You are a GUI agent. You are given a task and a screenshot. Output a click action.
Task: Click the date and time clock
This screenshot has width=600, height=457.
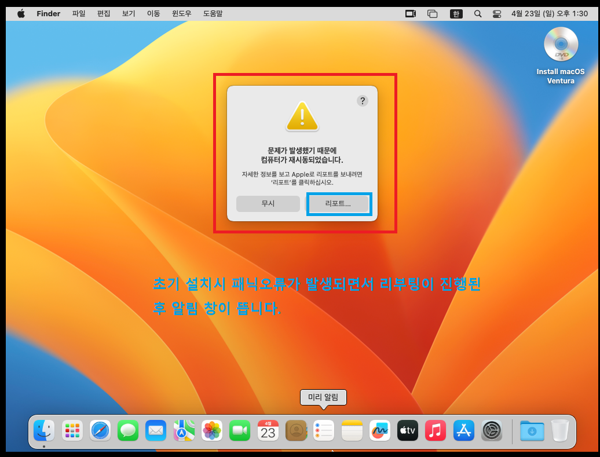pyautogui.click(x=550, y=14)
